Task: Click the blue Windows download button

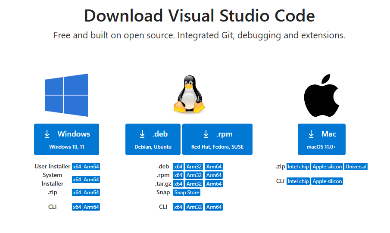Action: (x=66, y=139)
